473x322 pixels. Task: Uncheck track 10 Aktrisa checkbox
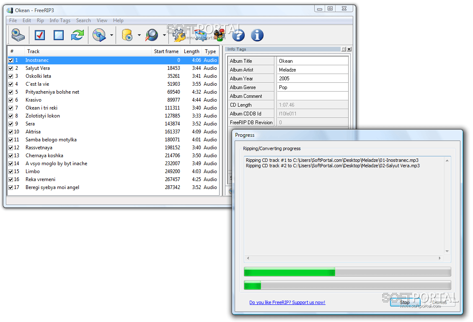point(11,132)
